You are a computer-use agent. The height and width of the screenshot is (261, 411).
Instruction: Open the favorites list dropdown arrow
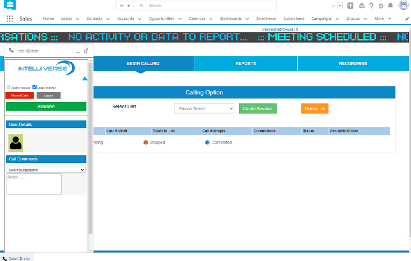click(x=340, y=5)
